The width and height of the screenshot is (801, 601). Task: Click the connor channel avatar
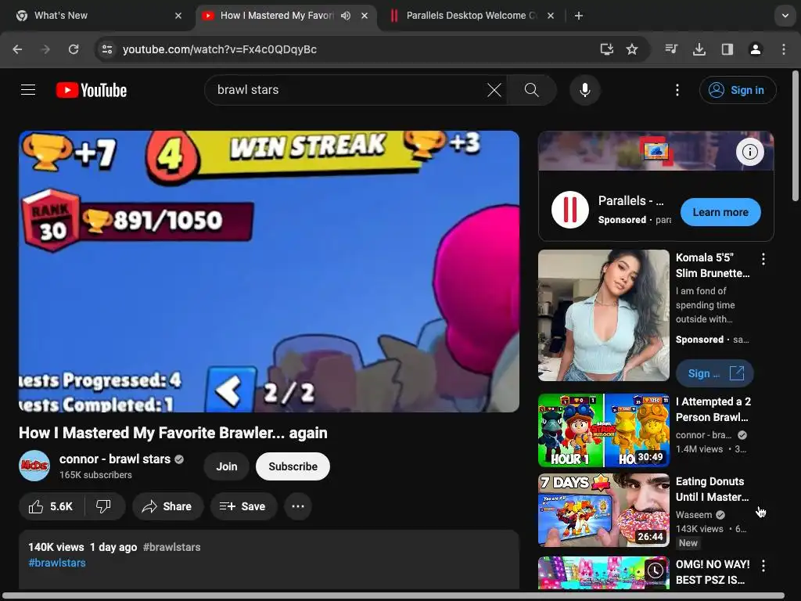pos(34,466)
